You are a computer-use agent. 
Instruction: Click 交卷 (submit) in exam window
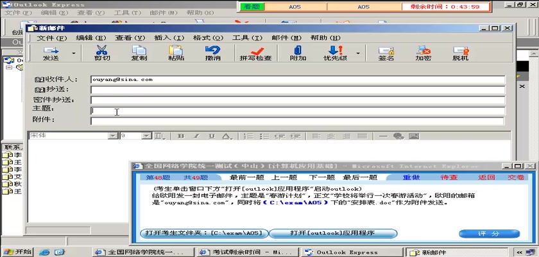(516, 177)
